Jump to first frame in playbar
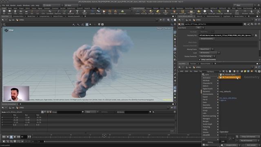 (4, 137)
